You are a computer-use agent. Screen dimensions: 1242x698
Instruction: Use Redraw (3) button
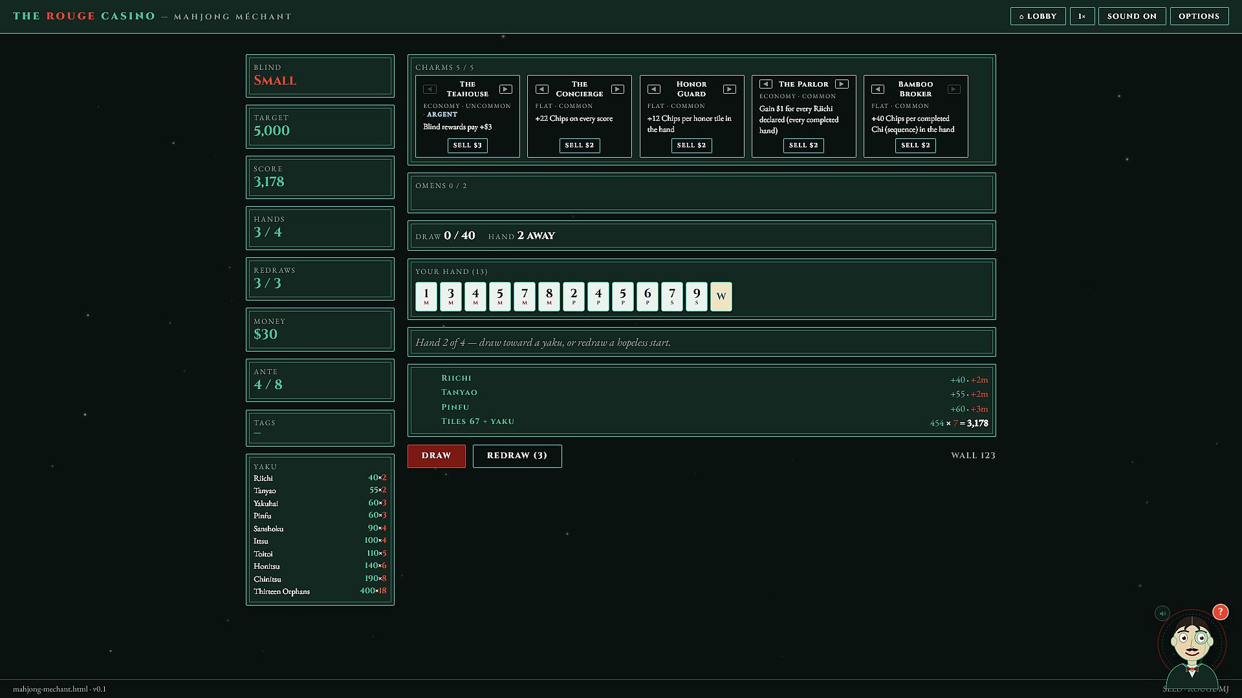pos(517,456)
